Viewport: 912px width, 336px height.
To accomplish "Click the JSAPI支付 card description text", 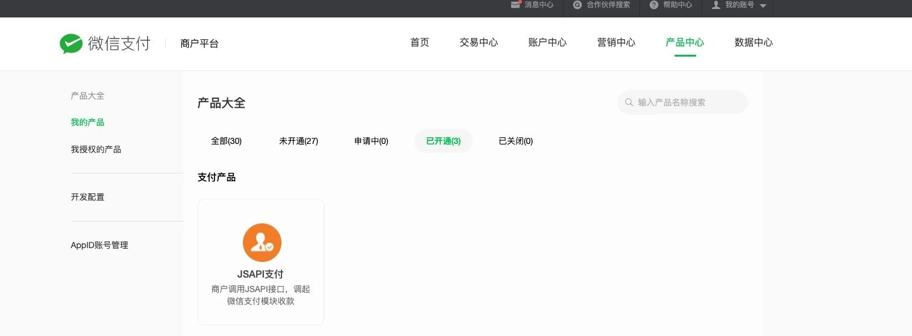I will coord(261,295).
